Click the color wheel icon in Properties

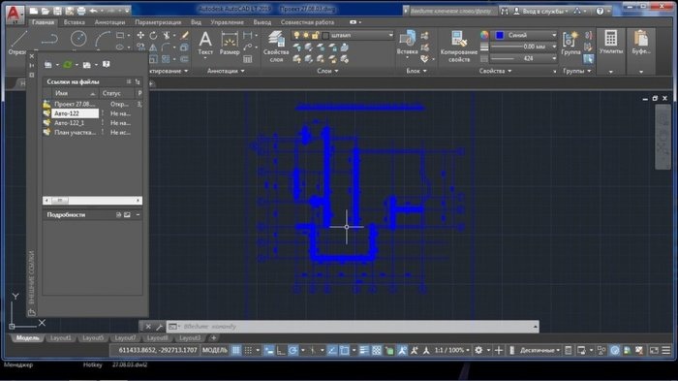pyautogui.click(x=484, y=35)
